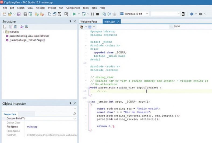Collapse the parse function code fold
This screenshot has width=212, height=143.
tap(88, 88)
